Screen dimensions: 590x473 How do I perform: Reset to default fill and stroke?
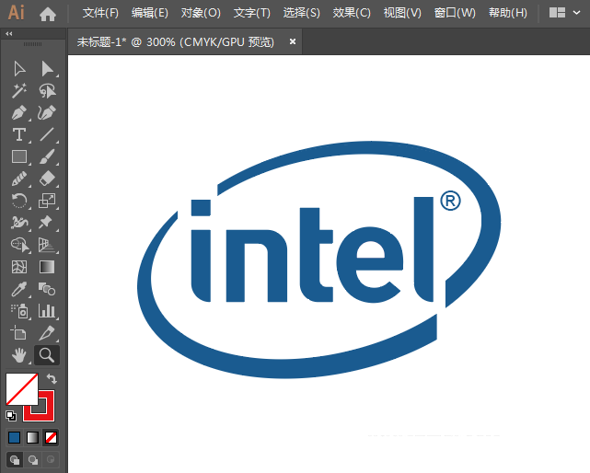11,416
